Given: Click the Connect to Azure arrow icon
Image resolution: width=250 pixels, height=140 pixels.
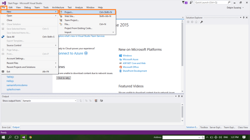Looking at the screenshot, I should click(x=86, y=53).
